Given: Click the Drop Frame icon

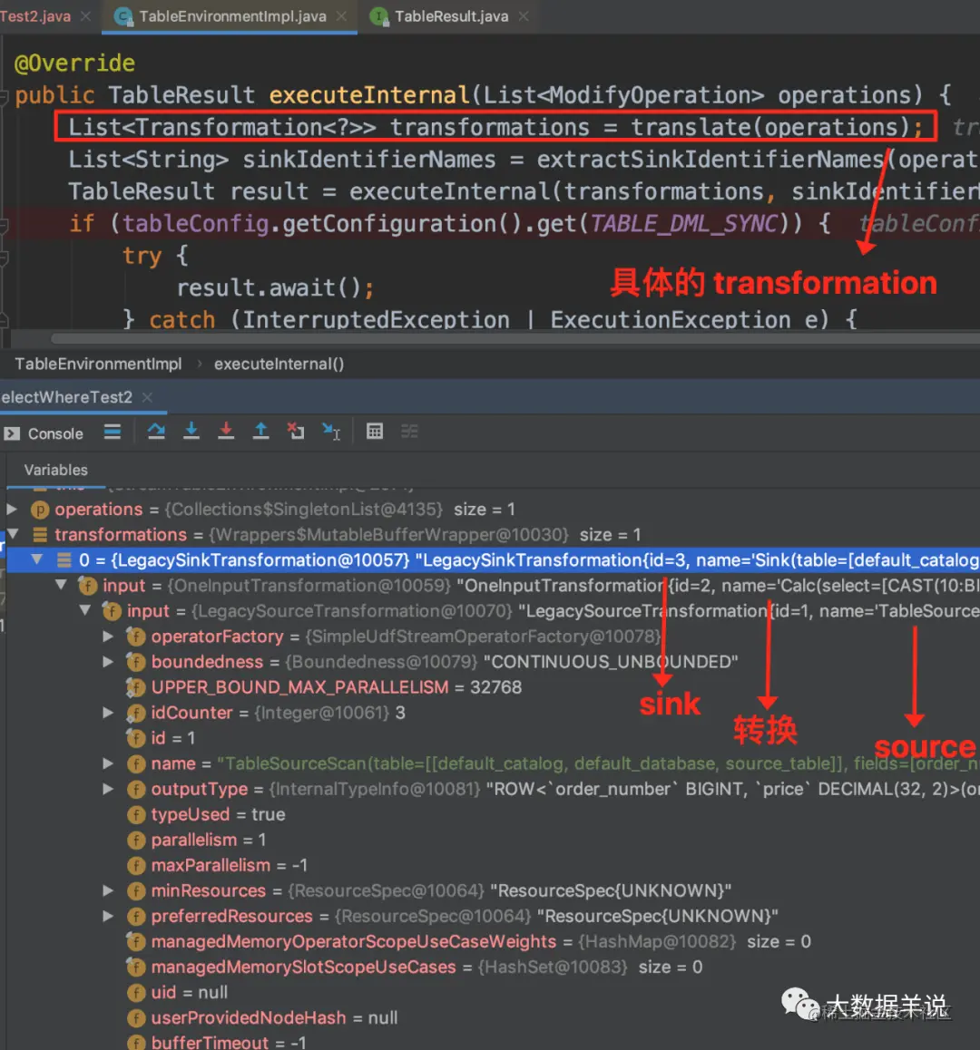Looking at the screenshot, I should coord(296,432).
